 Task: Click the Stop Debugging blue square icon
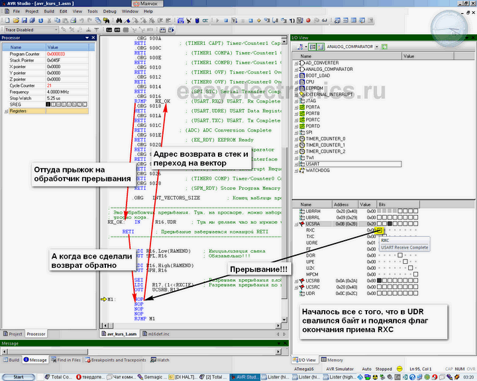tap(226, 21)
